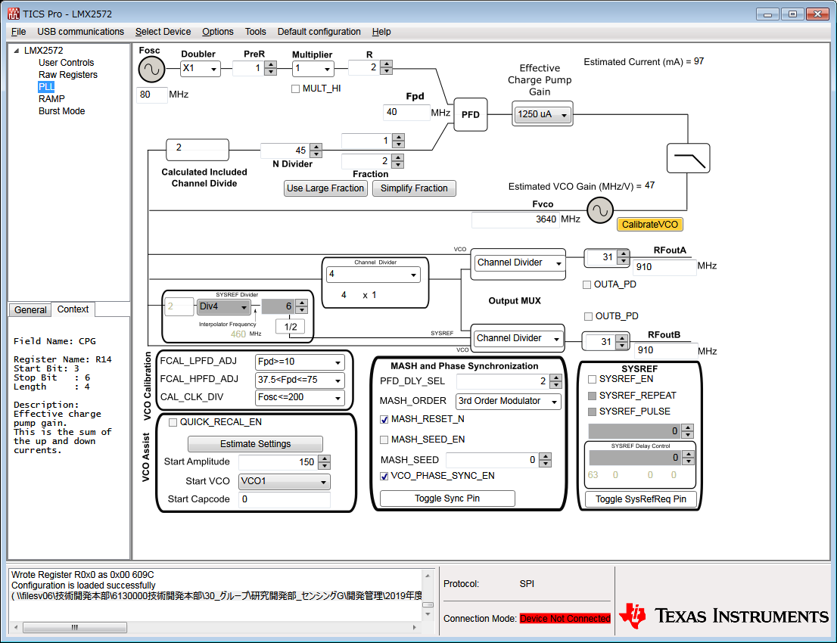This screenshot has width=837, height=643.
Task: Click the Texas Instruments logo
Action: click(723, 616)
